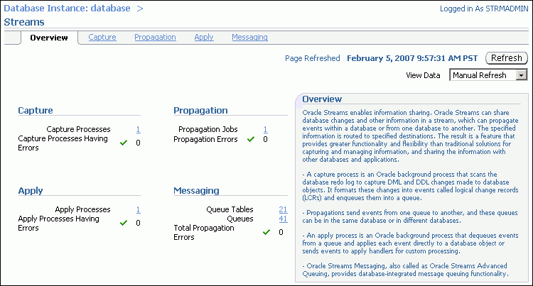Select the Manual Refresh combo box
This screenshot has width=533, height=286.
pyautogui.click(x=488, y=75)
